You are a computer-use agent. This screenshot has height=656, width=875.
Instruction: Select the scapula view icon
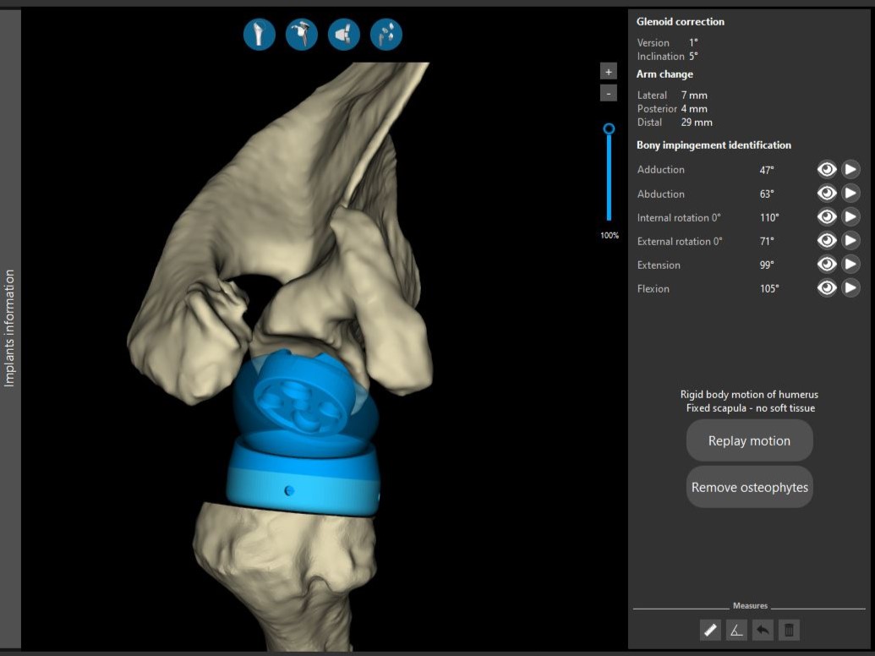click(302, 35)
